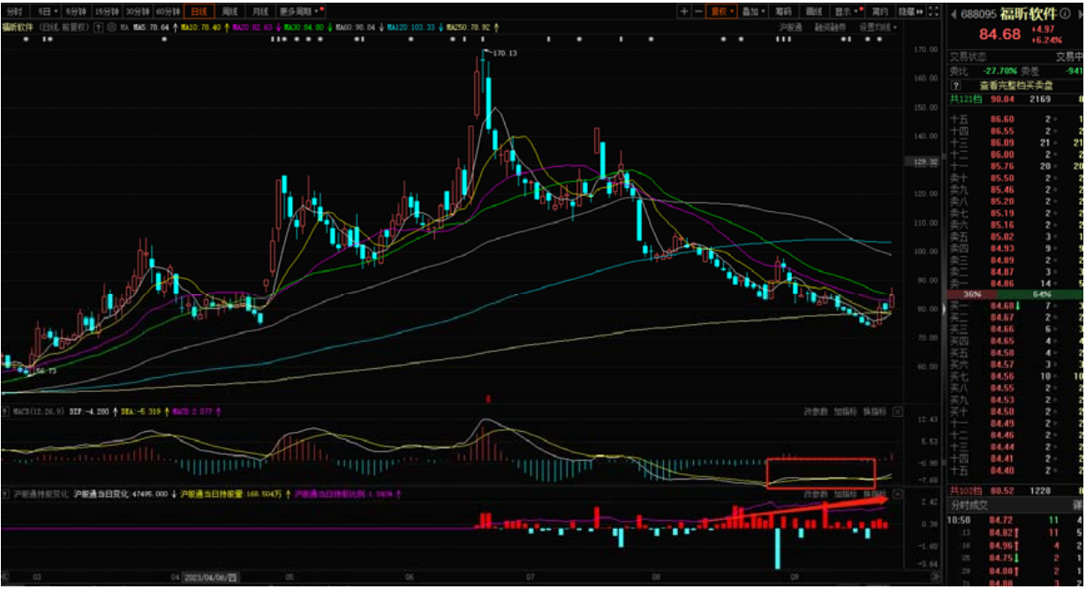Click stock info icon beside 福昕软件
This screenshot has width=1086, height=589.
pyautogui.click(x=1069, y=13)
